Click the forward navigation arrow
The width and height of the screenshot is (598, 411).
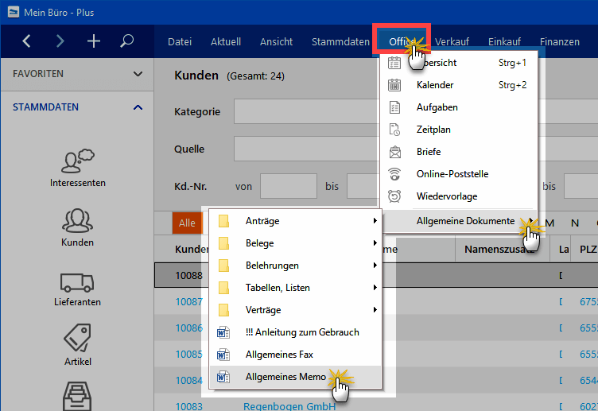(x=60, y=41)
